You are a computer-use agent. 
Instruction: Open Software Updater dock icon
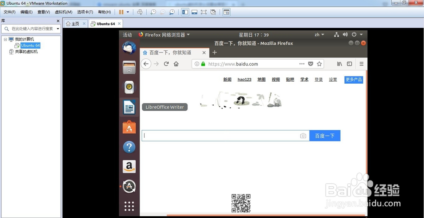tap(129, 186)
